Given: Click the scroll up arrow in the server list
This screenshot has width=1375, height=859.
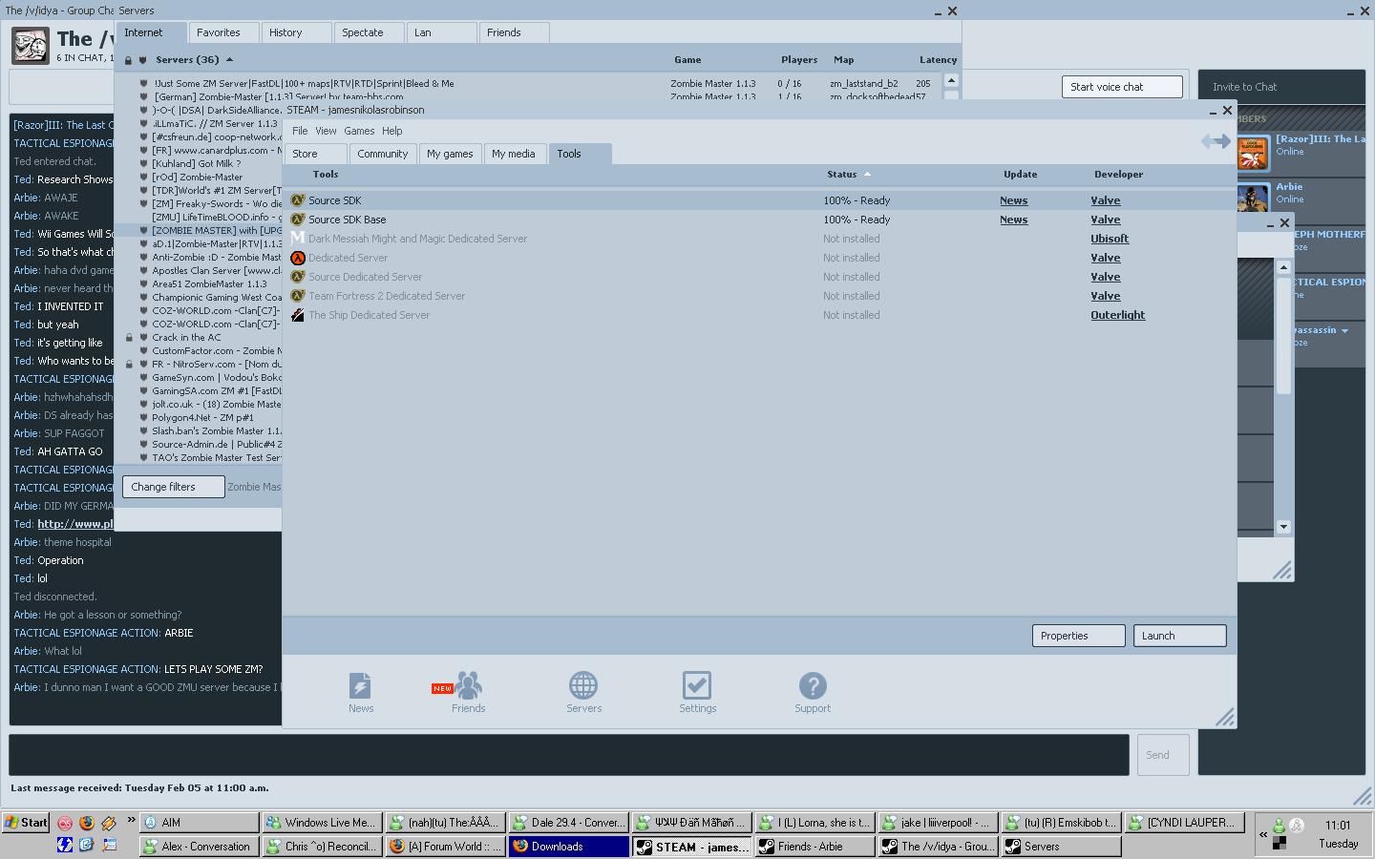Looking at the screenshot, I should pyautogui.click(x=951, y=81).
